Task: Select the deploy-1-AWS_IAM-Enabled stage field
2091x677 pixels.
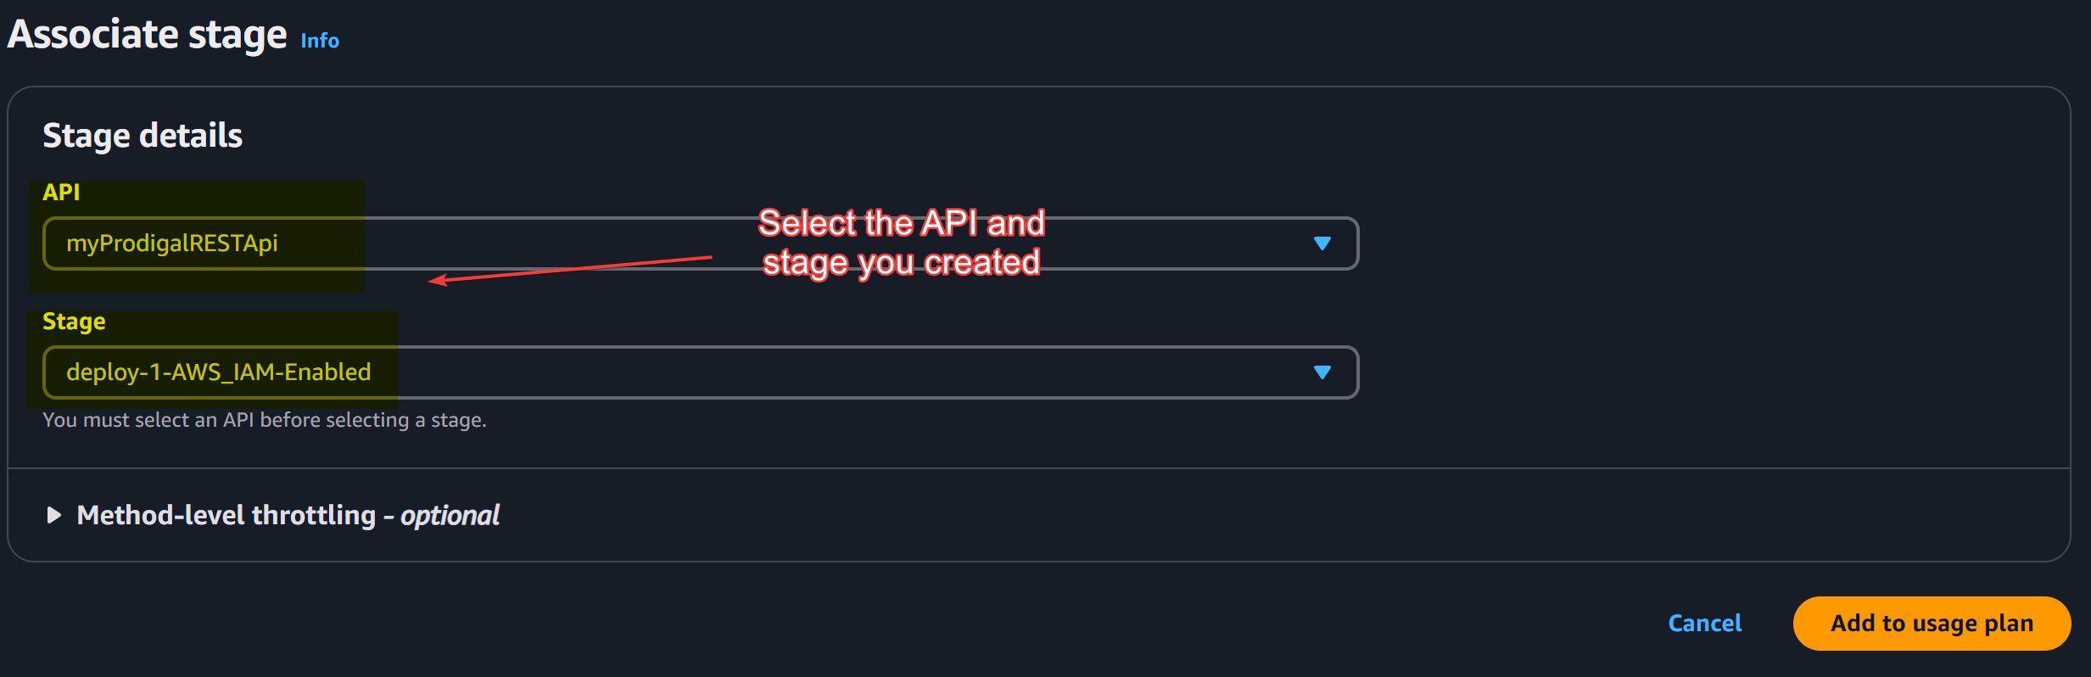Action: pos(219,372)
